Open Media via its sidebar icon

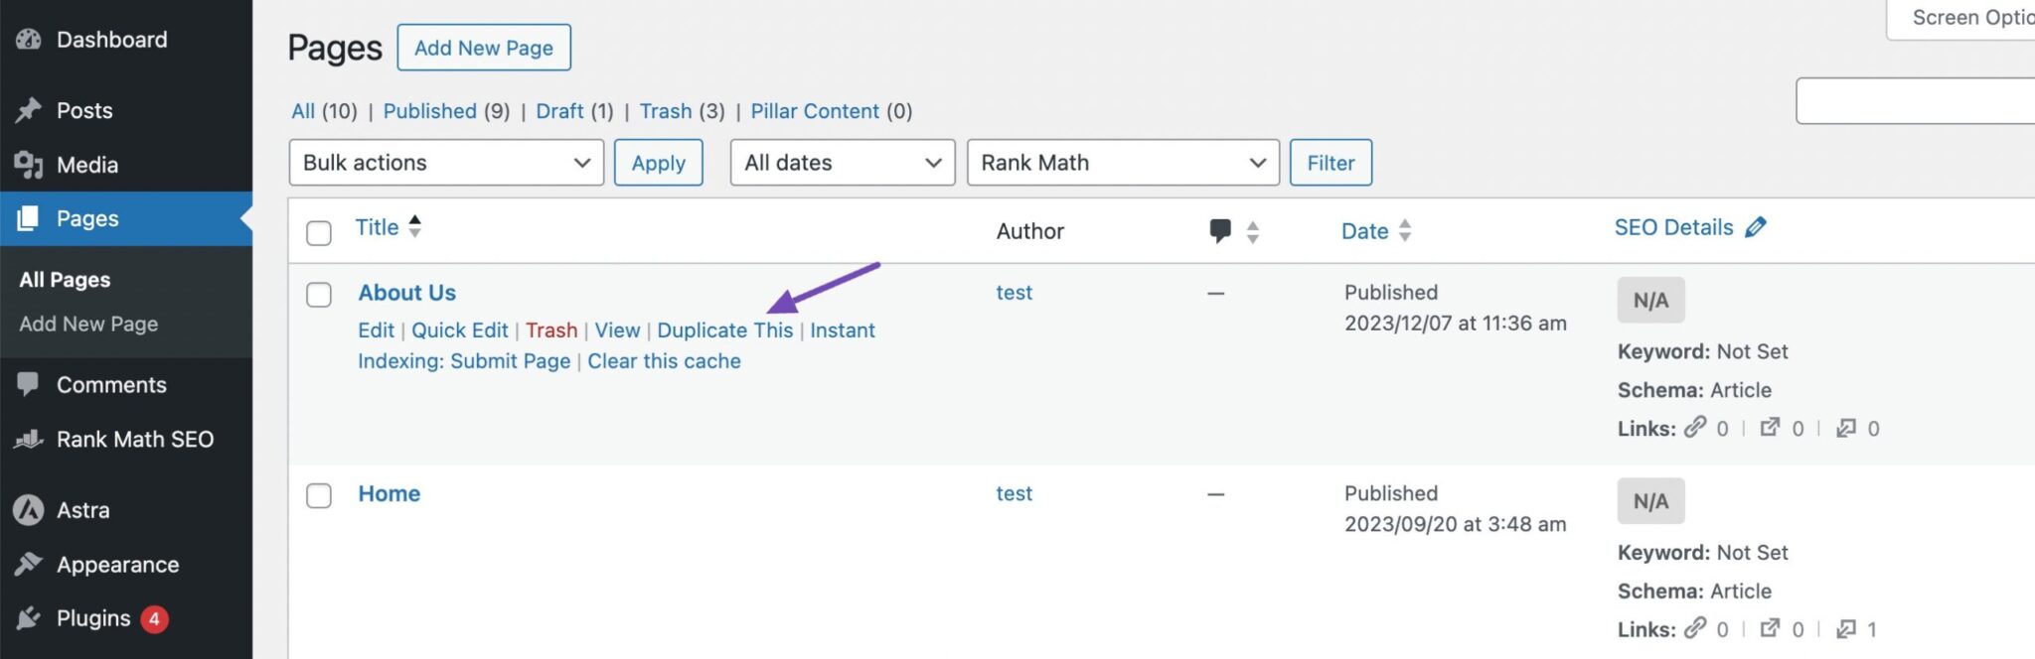[29, 165]
